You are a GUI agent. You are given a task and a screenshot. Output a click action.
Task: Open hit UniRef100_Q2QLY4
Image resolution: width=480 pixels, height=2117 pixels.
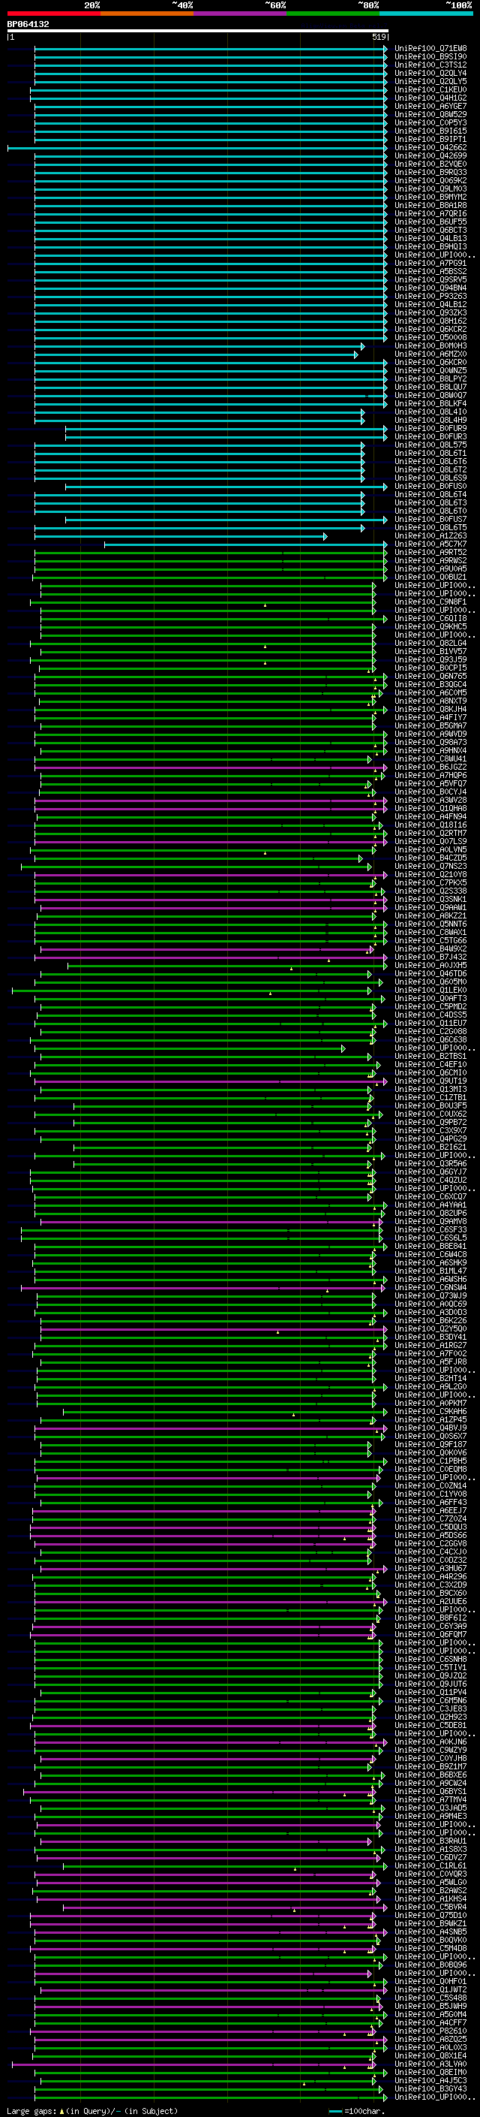[430, 73]
